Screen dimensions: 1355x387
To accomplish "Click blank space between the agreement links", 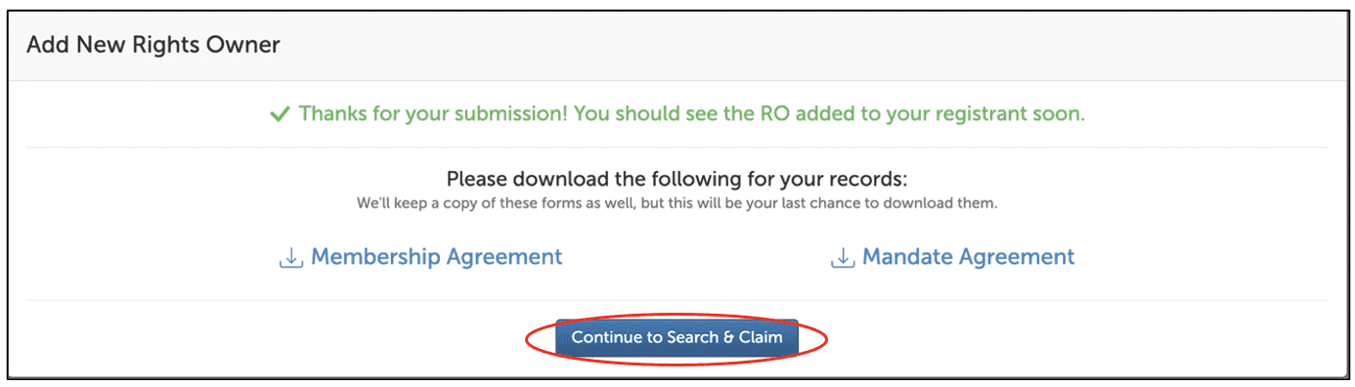I will click(696, 257).
